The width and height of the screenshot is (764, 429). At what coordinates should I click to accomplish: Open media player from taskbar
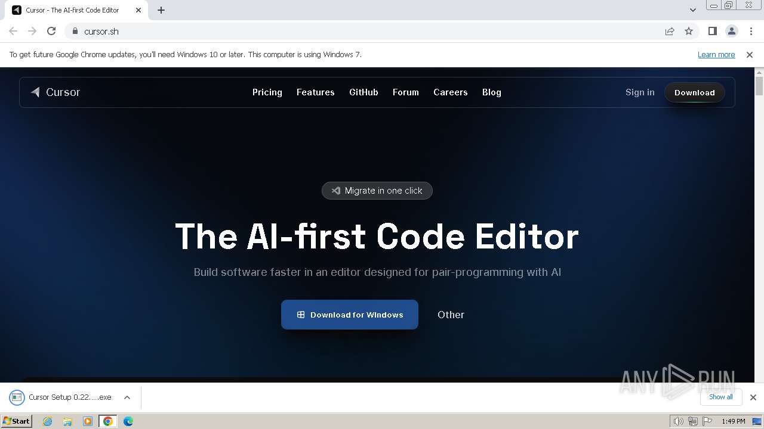click(x=88, y=421)
